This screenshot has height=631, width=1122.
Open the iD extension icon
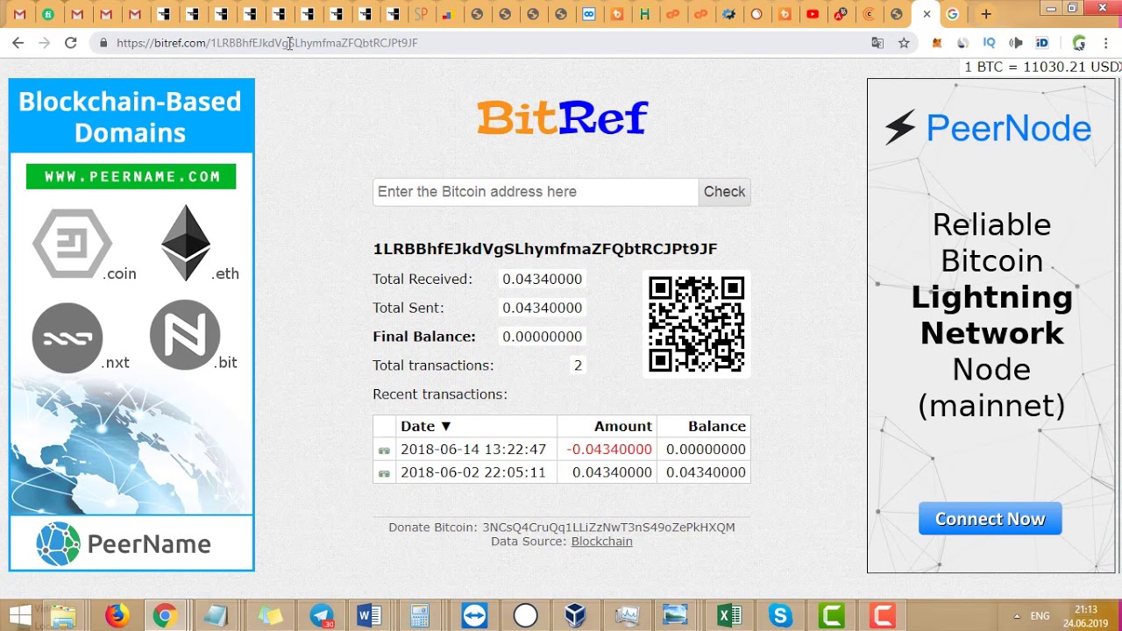pyautogui.click(x=1042, y=42)
